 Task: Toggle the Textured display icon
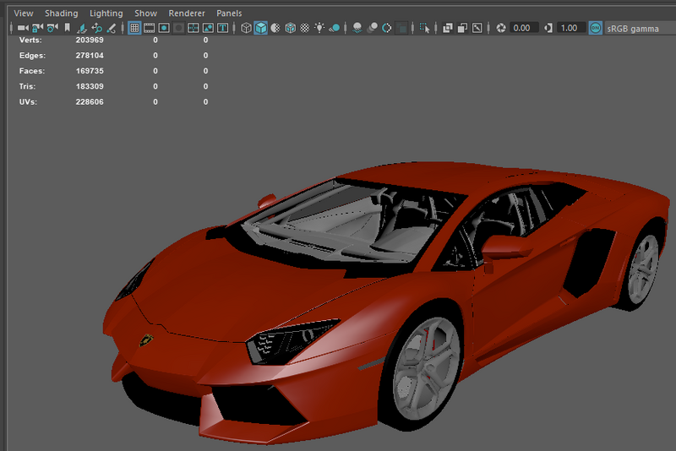(305, 28)
